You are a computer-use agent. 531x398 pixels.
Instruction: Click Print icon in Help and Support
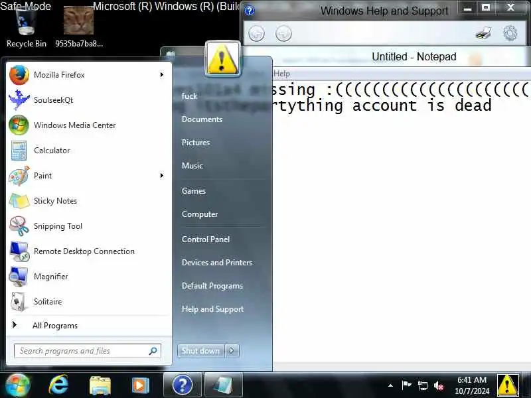[x=483, y=34]
